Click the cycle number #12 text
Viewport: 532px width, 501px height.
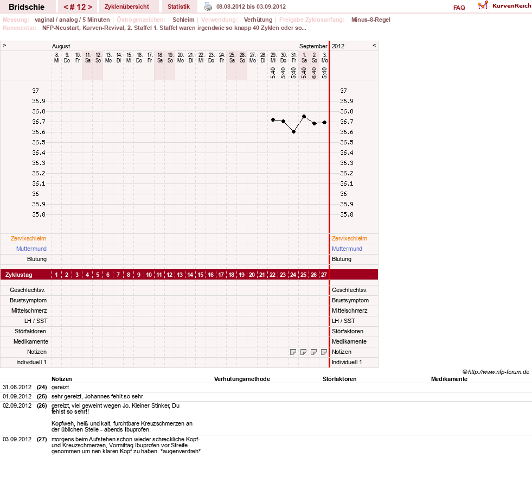pos(78,7)
